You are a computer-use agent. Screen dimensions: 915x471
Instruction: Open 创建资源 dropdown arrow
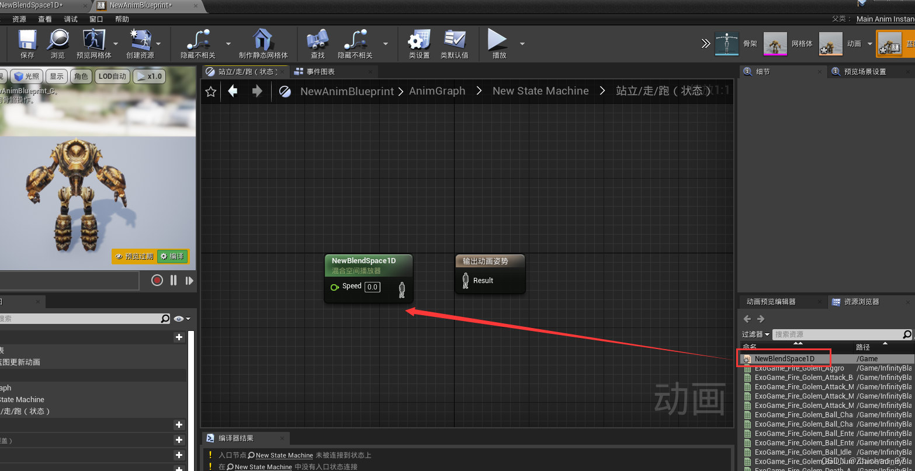[158, 44]
